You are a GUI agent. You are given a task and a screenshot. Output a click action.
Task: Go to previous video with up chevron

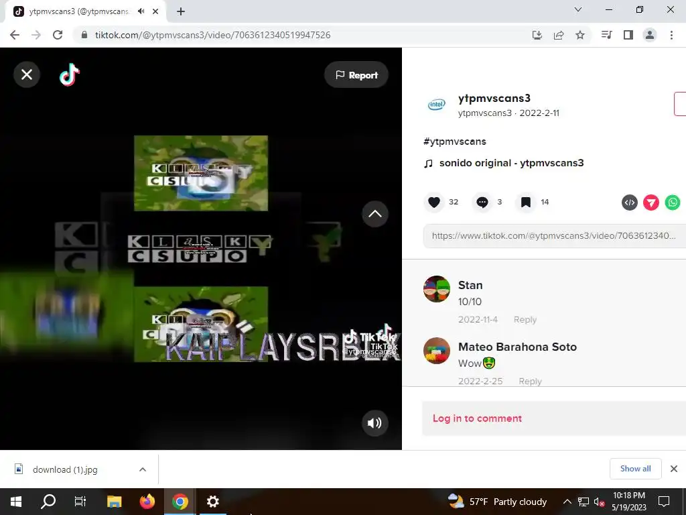click(x=375, y=214)
